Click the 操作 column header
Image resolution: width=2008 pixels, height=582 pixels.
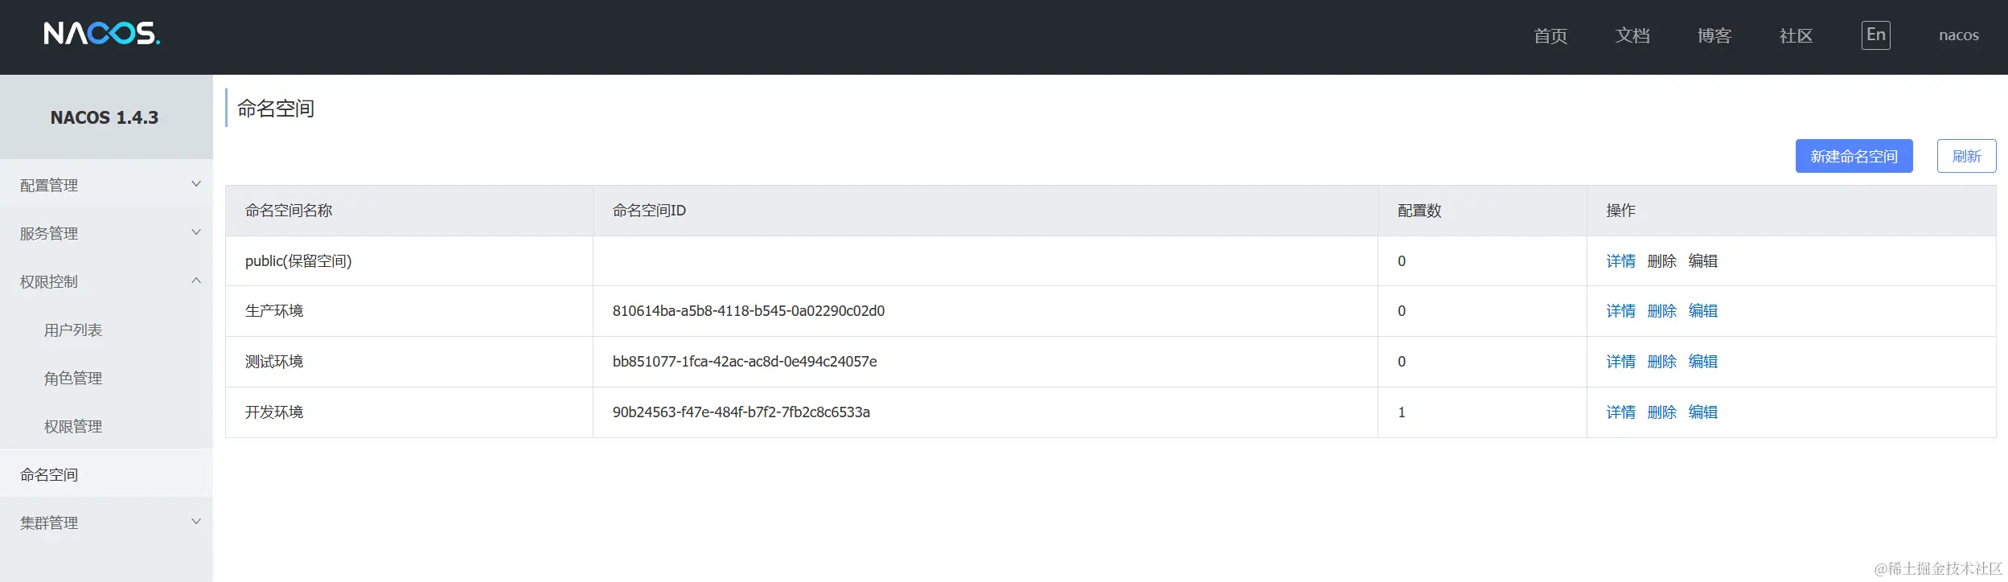pos(1792,211)
